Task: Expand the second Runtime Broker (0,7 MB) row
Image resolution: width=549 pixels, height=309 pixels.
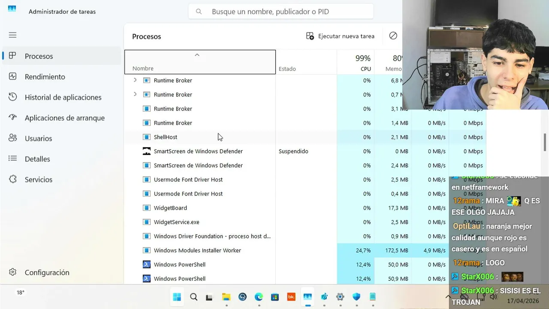Action: coord(135,94)
